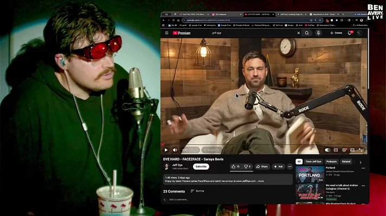This screenshot has width=386, height=216.
Task: Dislike the video with thumbs down
Action: [247, 166]
